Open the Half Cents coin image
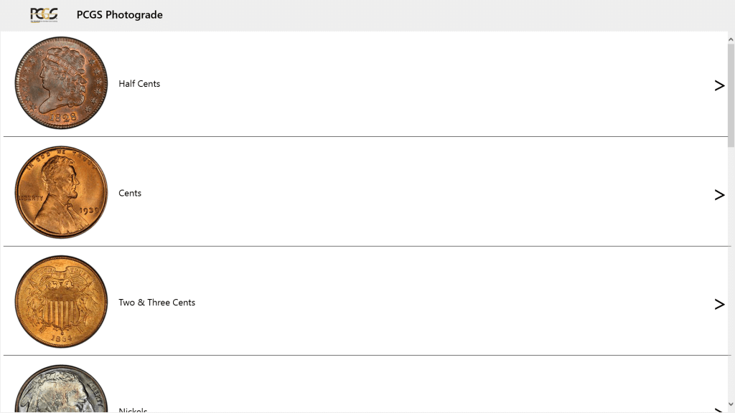Viewport: 735px width, 413px height. coord(61,83)
